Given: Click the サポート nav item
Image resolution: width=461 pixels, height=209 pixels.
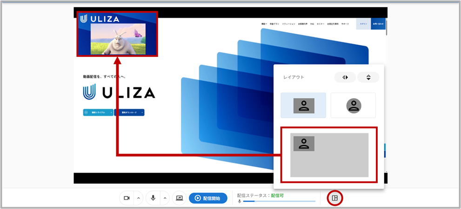Looking at the screenshot, I should tap(346, 24).
